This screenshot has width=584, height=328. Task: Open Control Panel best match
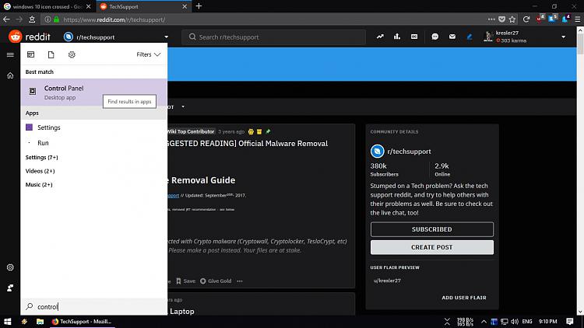94,92
